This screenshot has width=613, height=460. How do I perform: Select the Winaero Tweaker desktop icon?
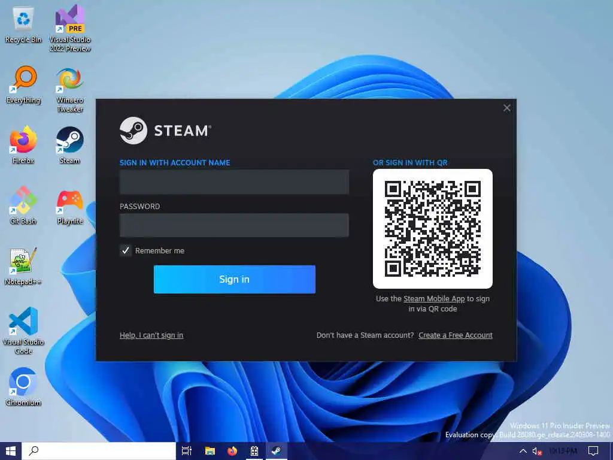(x=70, y=89)
